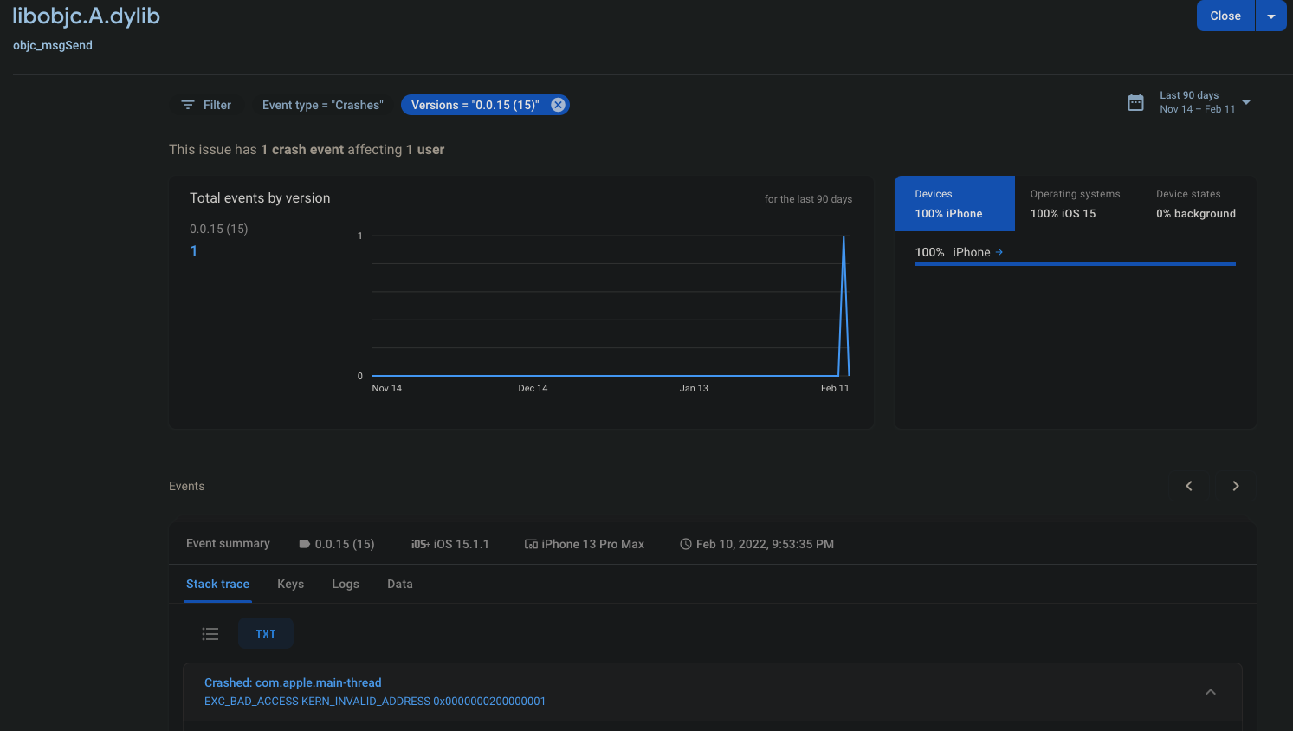Image resolution: width=1293 pixels, height=731 pixels.
Task: Click the clock icon next to the timestamp
Action: tap(684, 544)
